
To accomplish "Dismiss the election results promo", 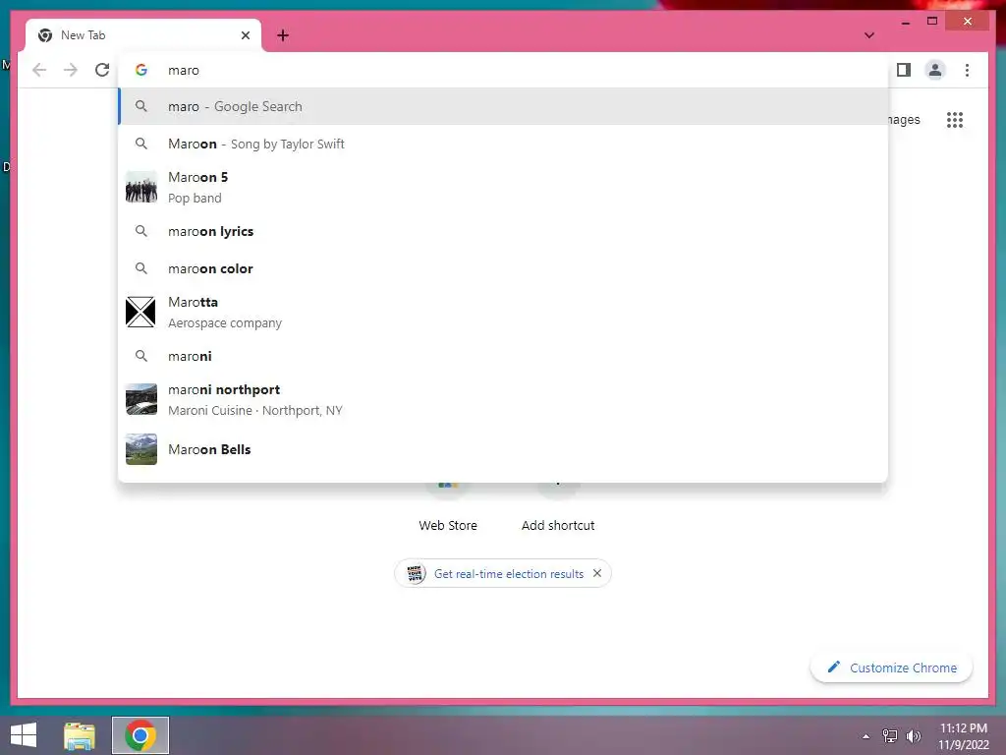I will pyautogui.click(x=597, y=573).
